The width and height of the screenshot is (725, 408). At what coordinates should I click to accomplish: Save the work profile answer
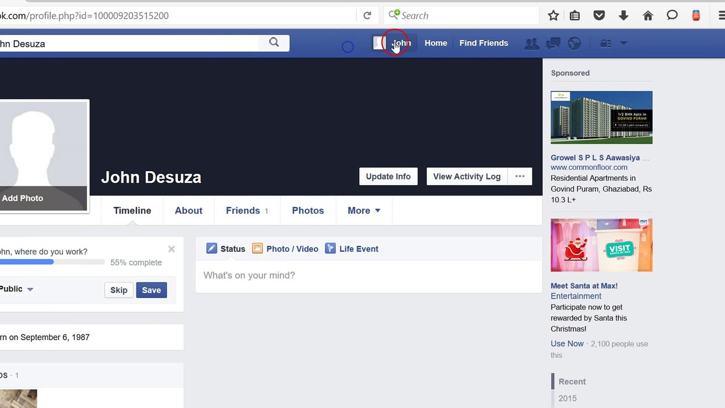coord(151,290)
